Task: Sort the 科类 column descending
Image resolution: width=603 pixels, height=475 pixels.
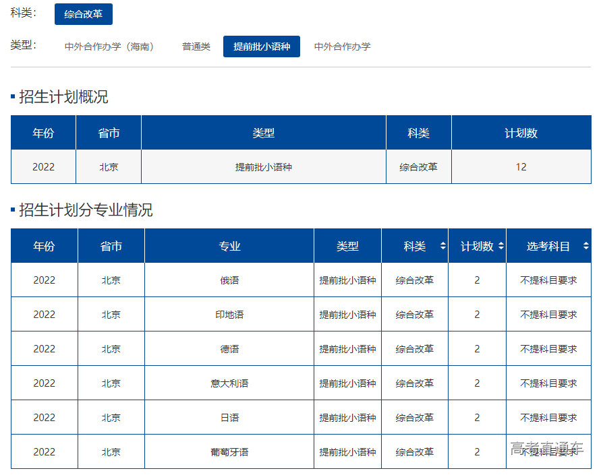Action: (x=443, y=249)
